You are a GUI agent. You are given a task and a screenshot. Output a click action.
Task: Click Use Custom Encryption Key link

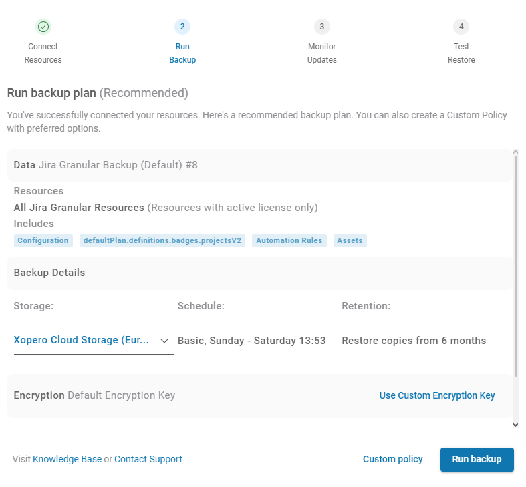437,395
